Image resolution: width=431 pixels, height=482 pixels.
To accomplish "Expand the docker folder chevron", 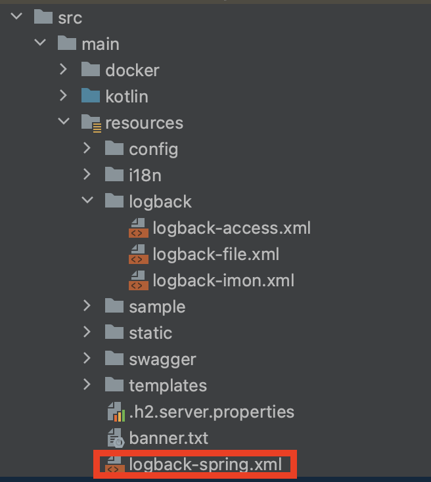I will pos(63,69).
